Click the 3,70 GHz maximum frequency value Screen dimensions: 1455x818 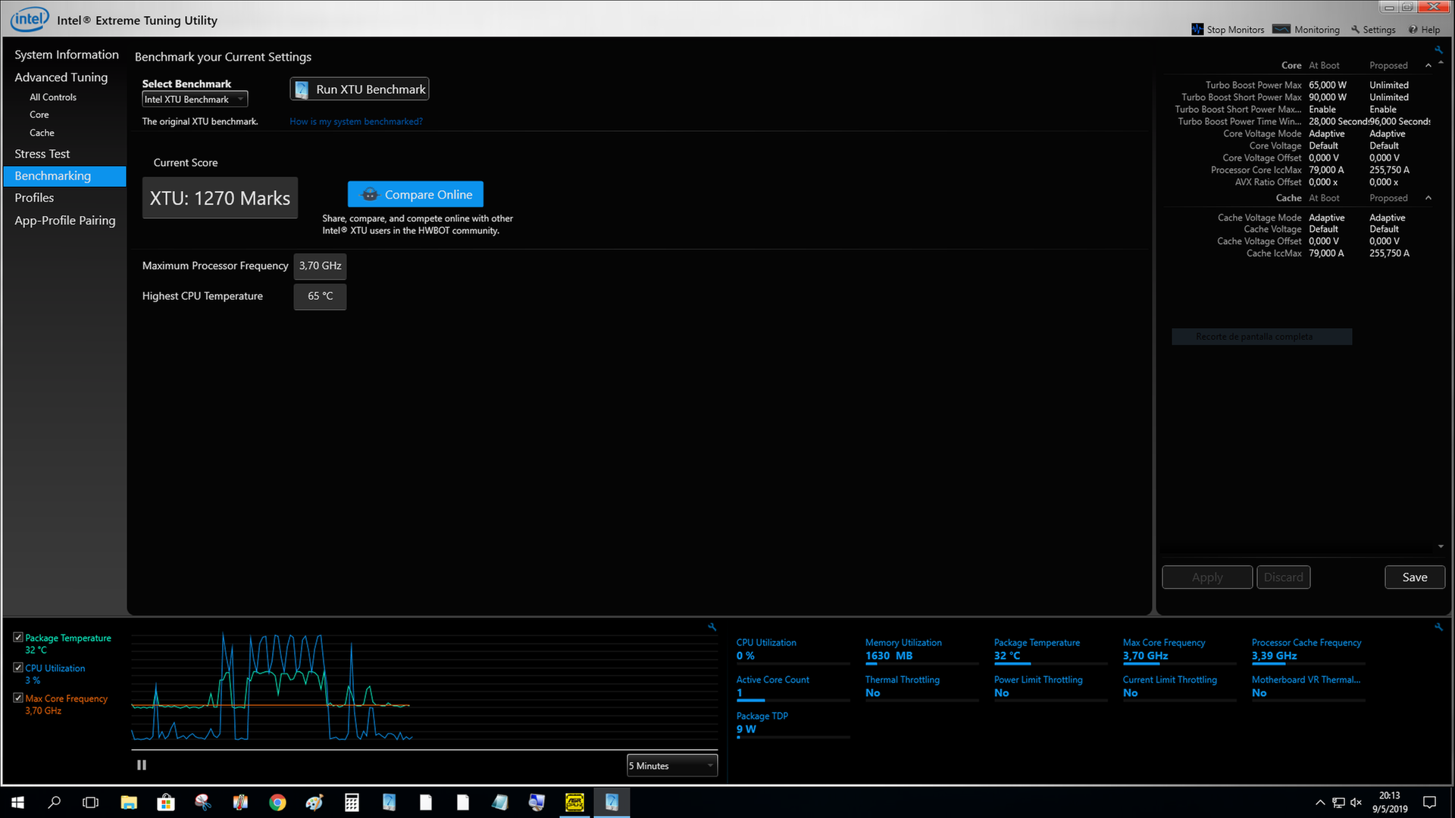[x=320, y=266]
